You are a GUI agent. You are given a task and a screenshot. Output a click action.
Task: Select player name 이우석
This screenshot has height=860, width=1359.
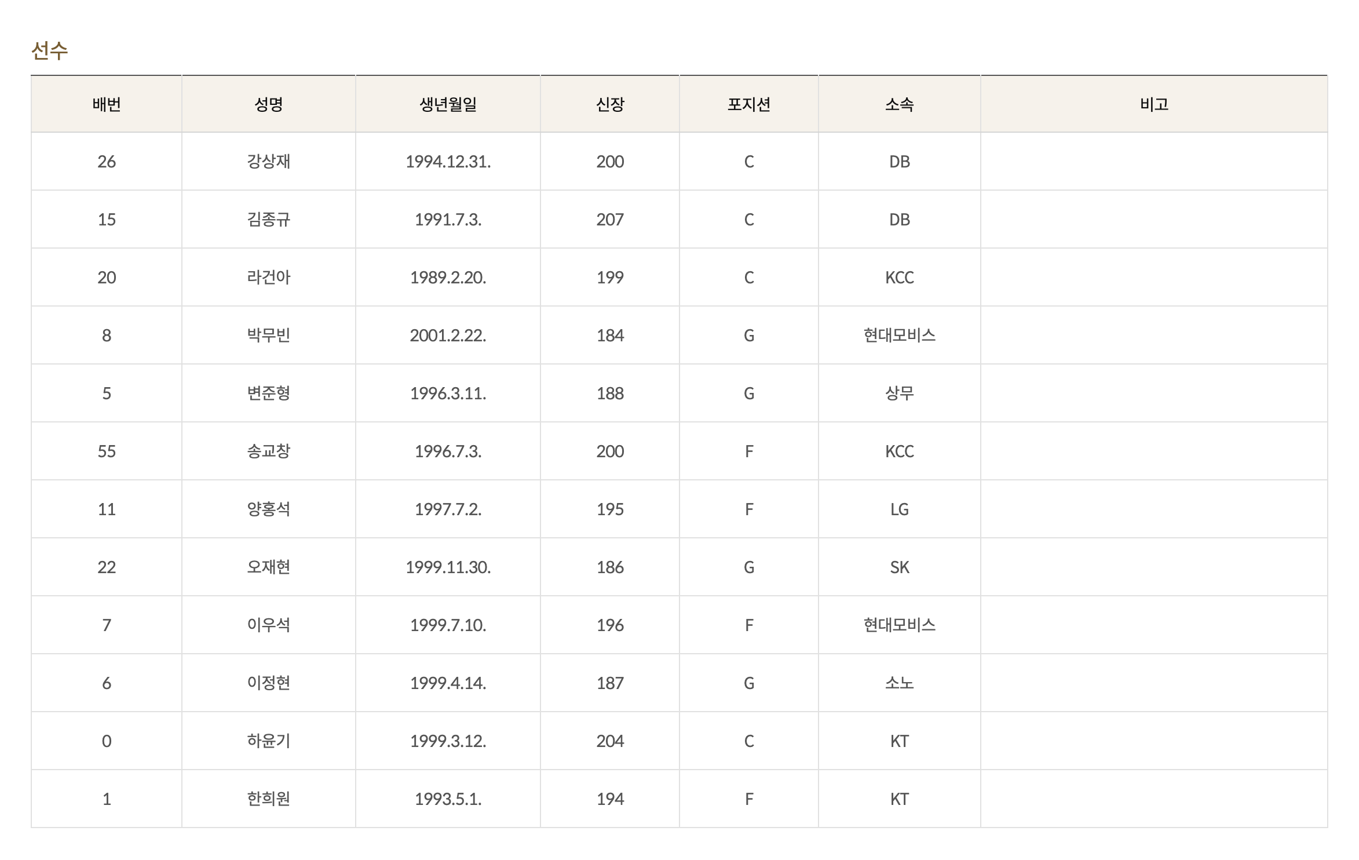click(269, 625)
